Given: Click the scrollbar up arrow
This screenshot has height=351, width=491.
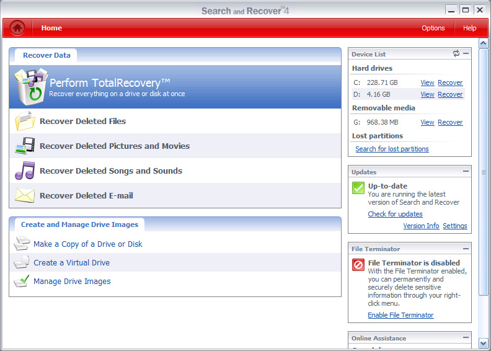Looking at the screenshot, I should tap(483, 43).
